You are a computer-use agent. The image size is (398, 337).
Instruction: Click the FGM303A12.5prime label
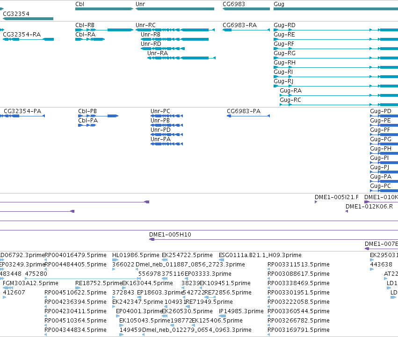[30, 283]
